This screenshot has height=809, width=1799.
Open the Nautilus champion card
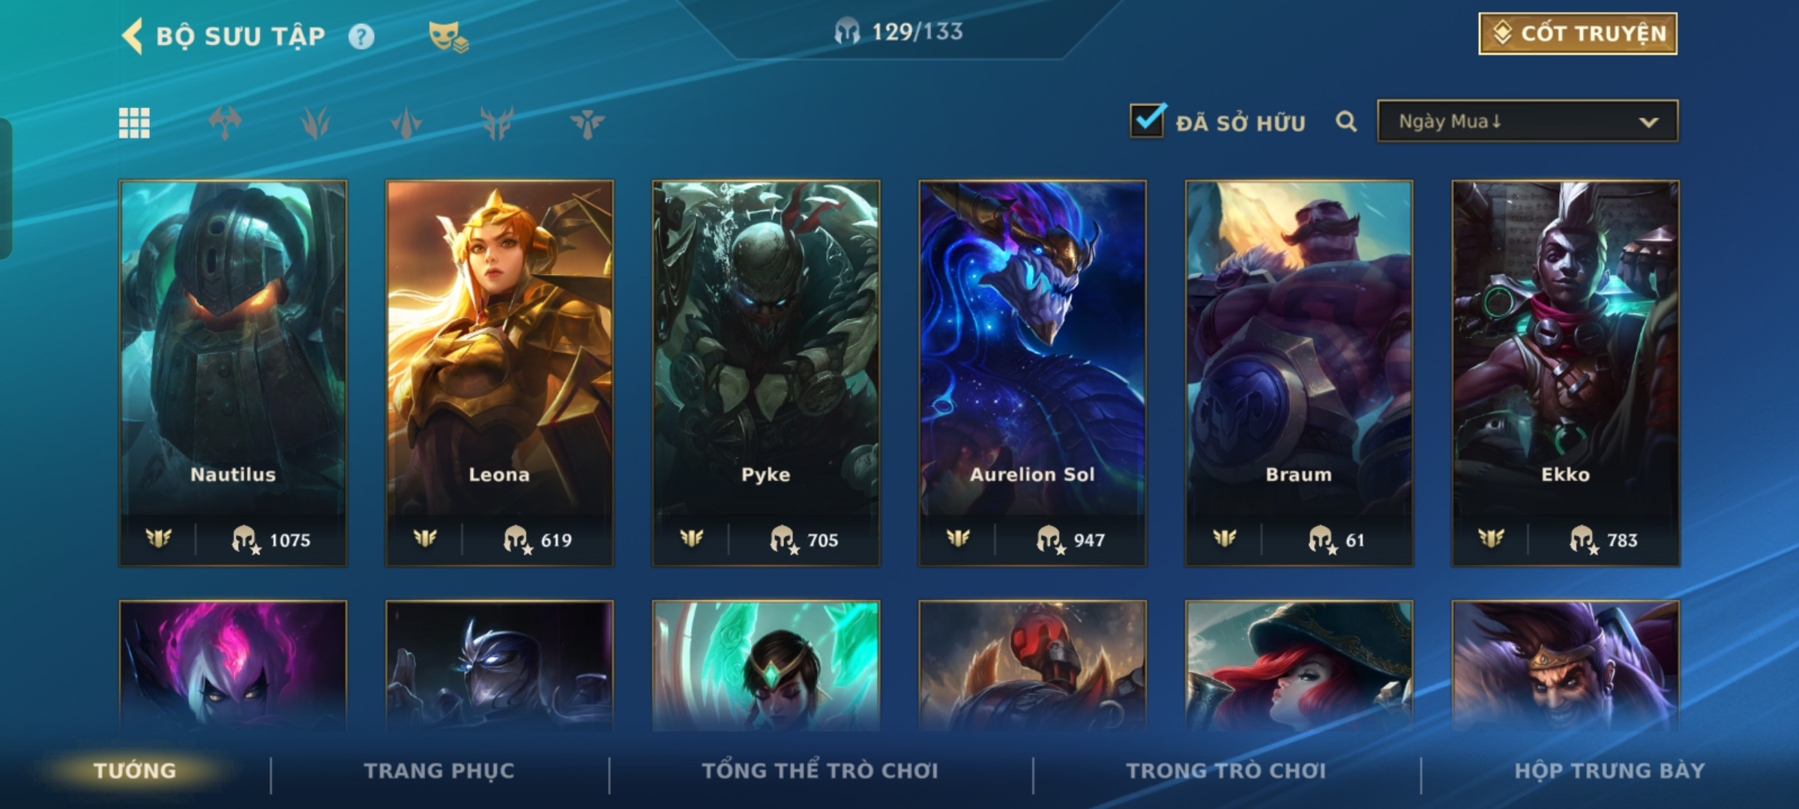point(233,373)
